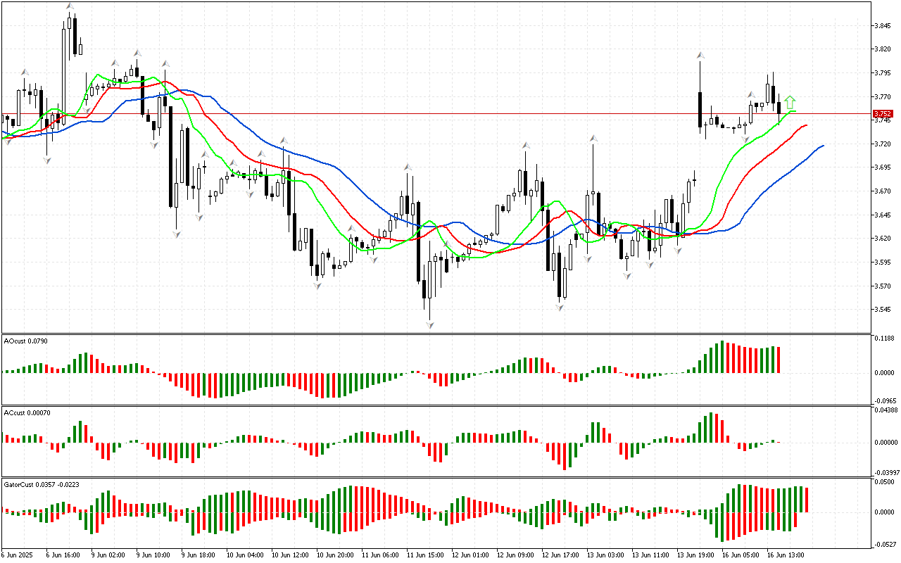Click the -0.0527 GatorCust scale value
The width and height of the screenshot is (901, 563).
point(885,544)
